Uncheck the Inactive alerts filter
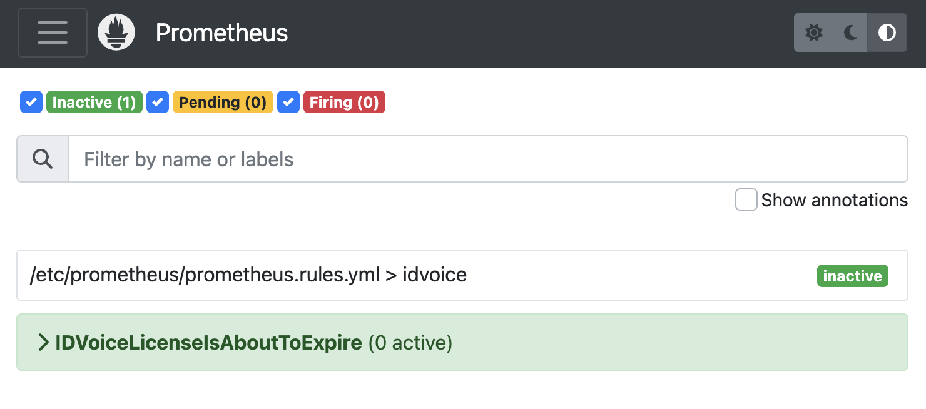Viewport: 926px width, 409px height. 31,102
